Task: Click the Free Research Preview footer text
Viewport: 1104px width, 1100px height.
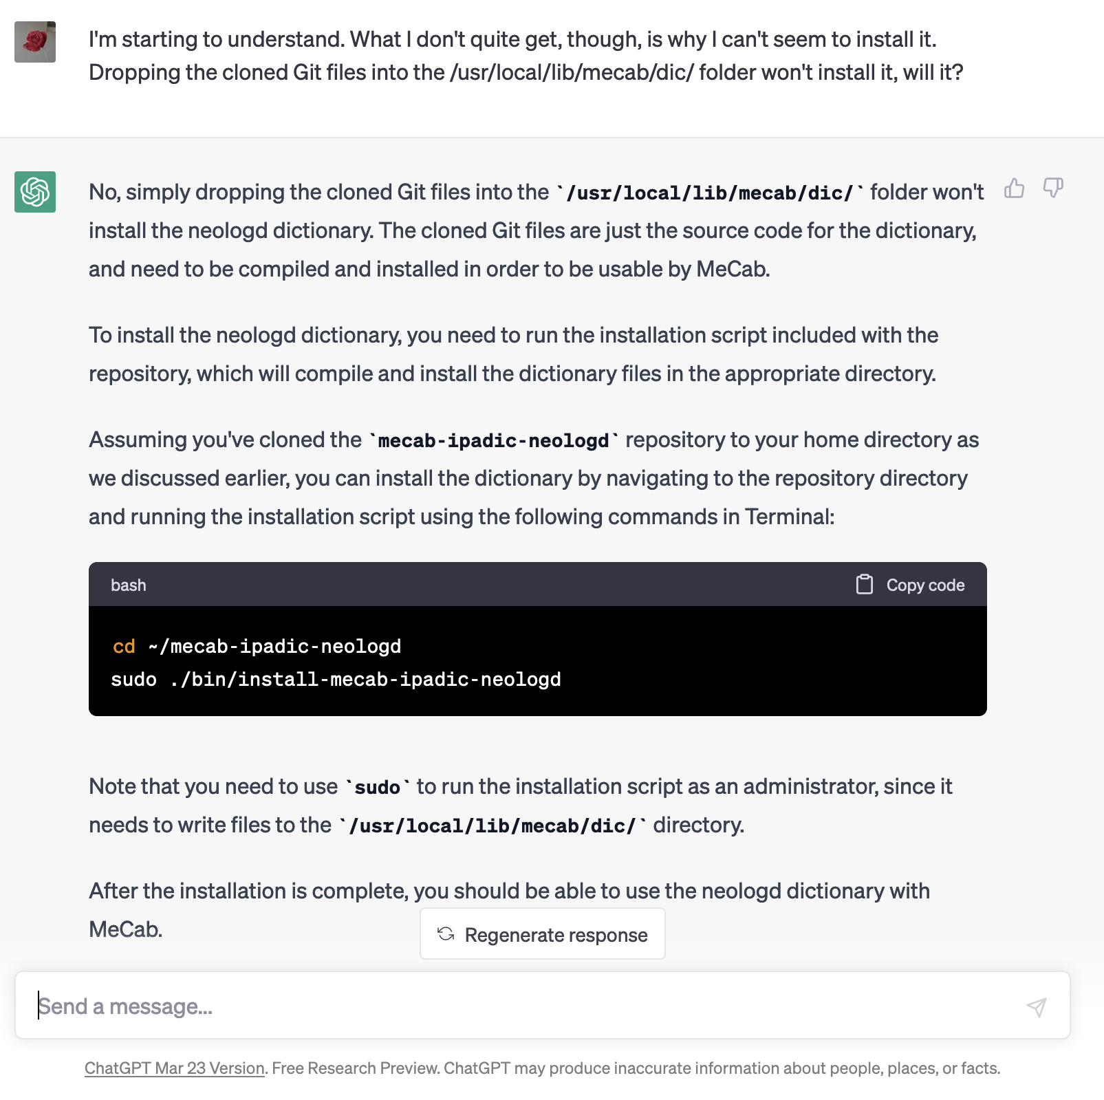Action: (x=355, y=1068)
